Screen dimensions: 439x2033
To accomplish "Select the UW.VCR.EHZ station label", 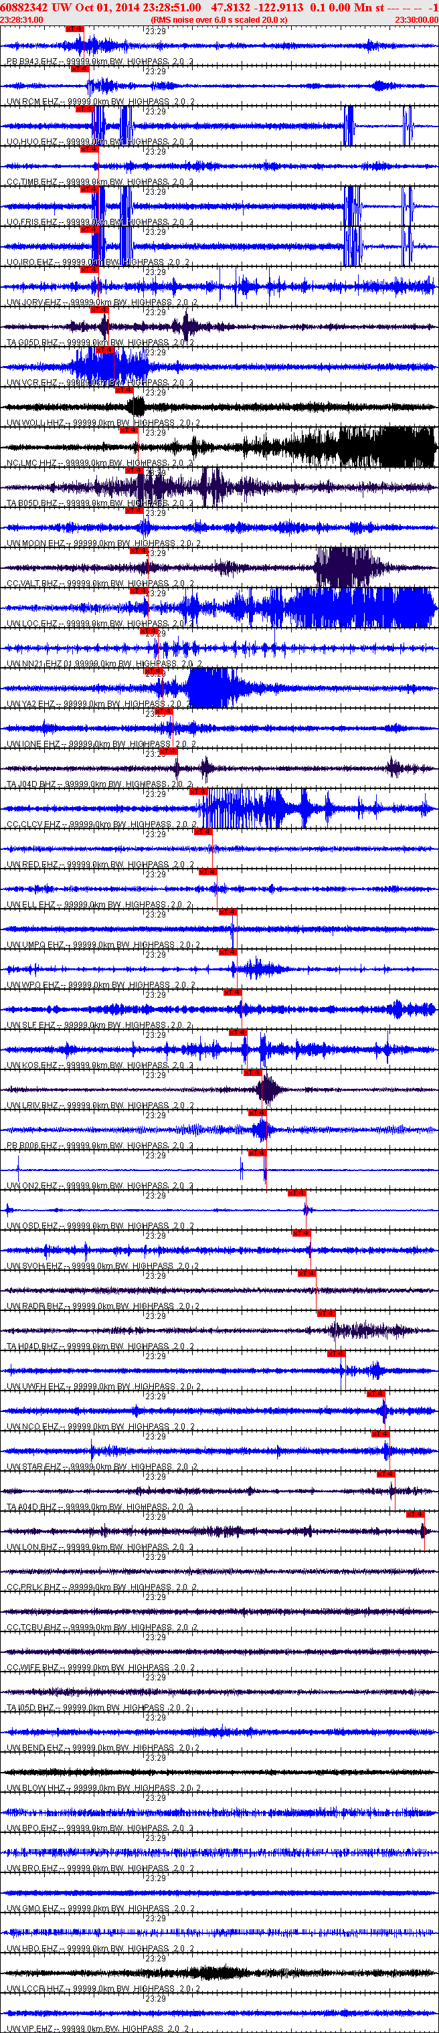I will pyautogui.click(x=98, y=383).
